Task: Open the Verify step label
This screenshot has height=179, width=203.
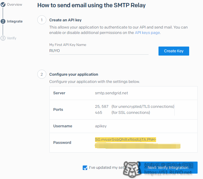Action: [11, 38]
